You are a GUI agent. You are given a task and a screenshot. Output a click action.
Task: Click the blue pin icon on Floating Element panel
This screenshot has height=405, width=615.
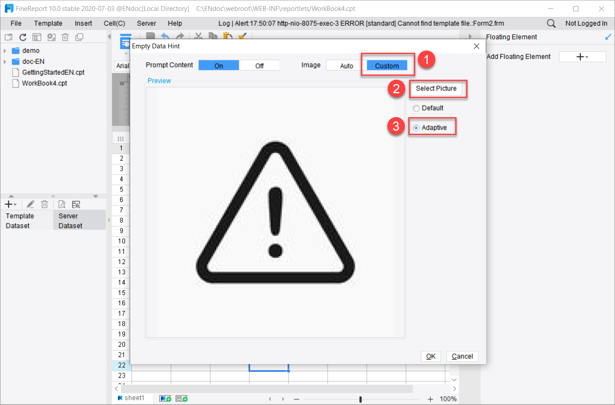608,37
